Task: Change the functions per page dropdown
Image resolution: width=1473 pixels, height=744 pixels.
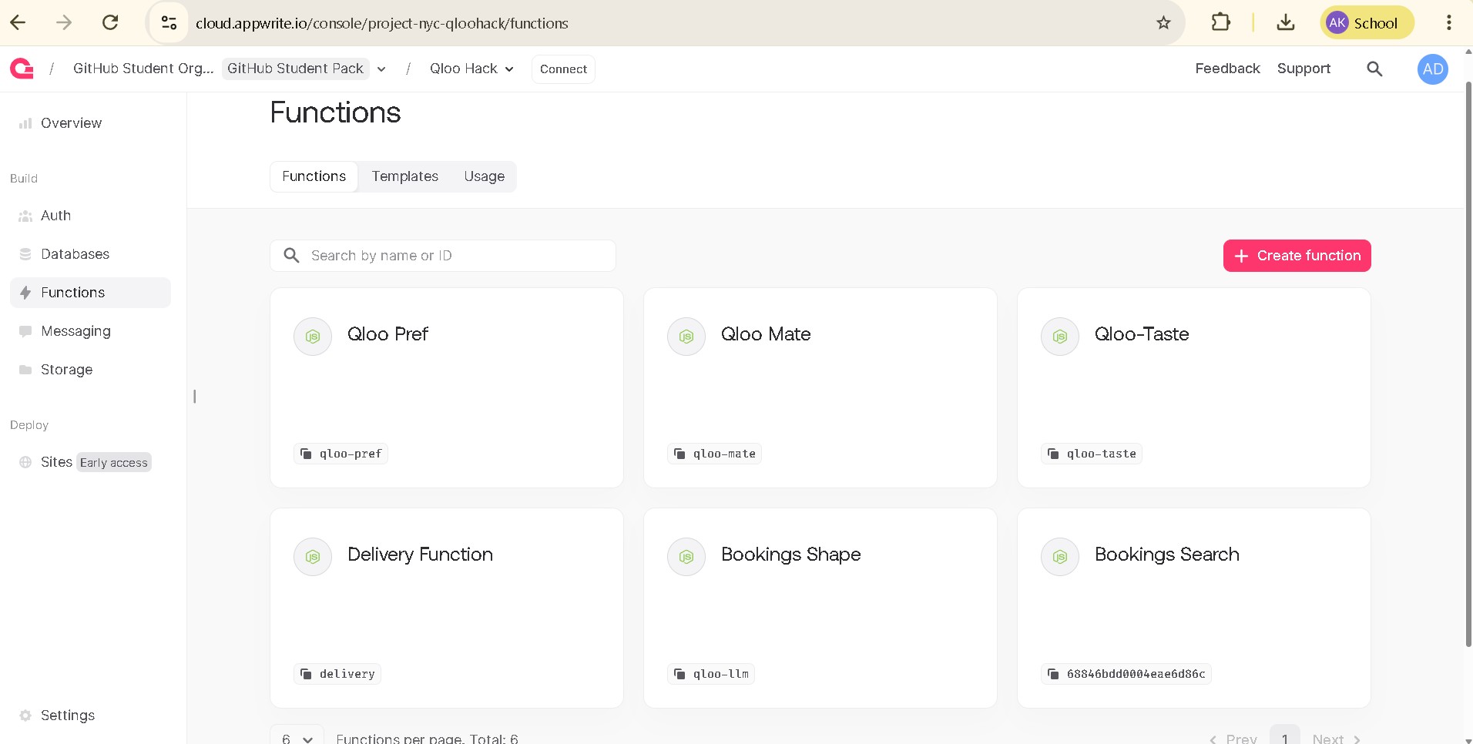Action: coord(297,738)
